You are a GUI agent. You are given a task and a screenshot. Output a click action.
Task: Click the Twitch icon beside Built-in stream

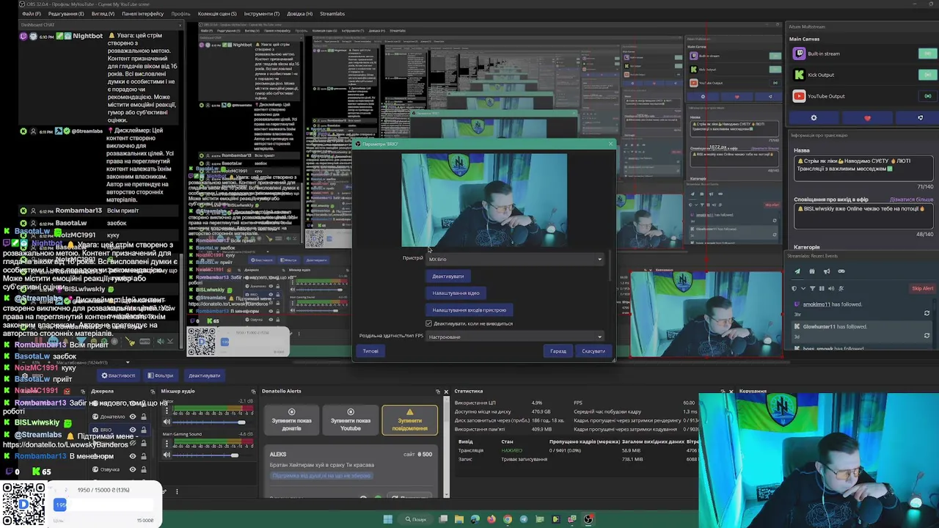coord(799,54)
